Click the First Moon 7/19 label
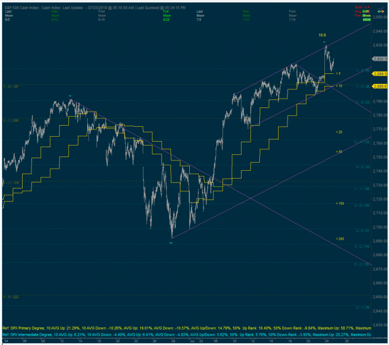This screenshot has width=389, height=345. pos(292,15)
